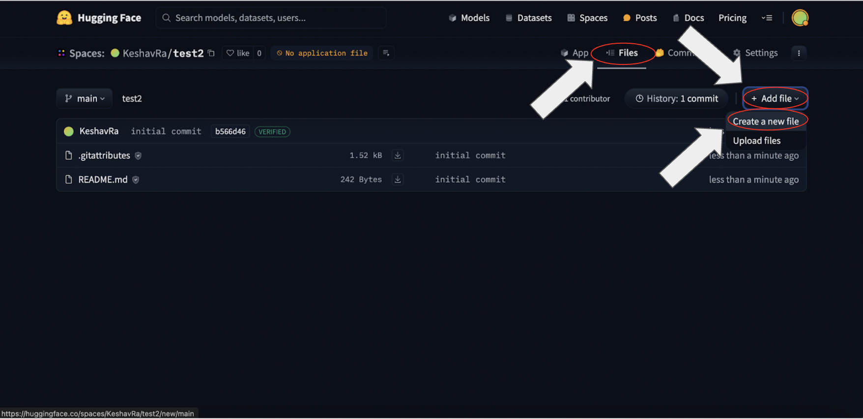Expand the main branch dropdown
863x419 pixels.
(85, 98)
